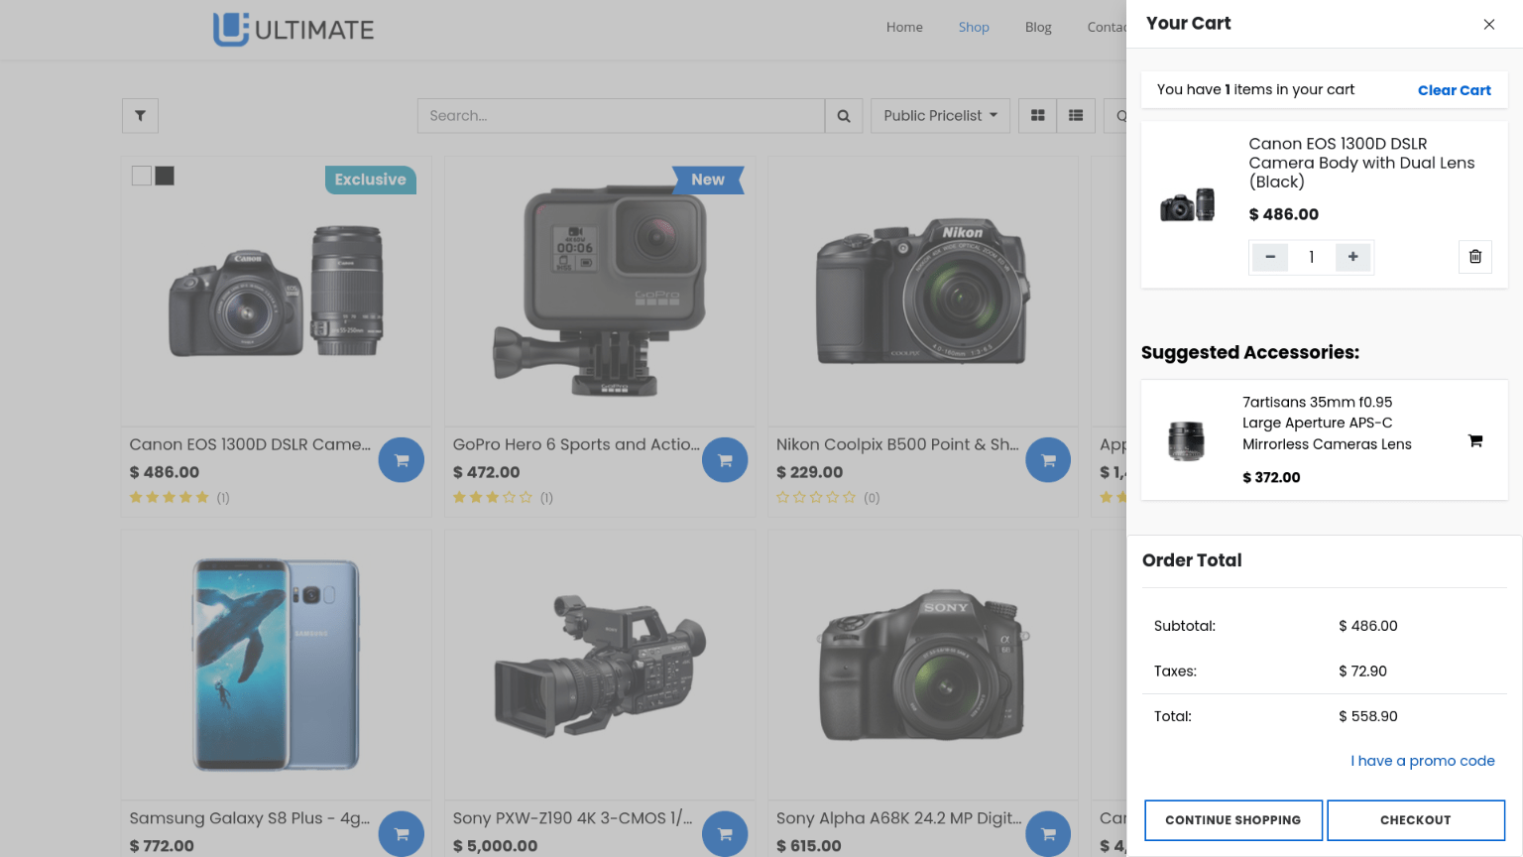
Task: Click Nikon Coolpix star rating
Action: [x=816, y=497]
